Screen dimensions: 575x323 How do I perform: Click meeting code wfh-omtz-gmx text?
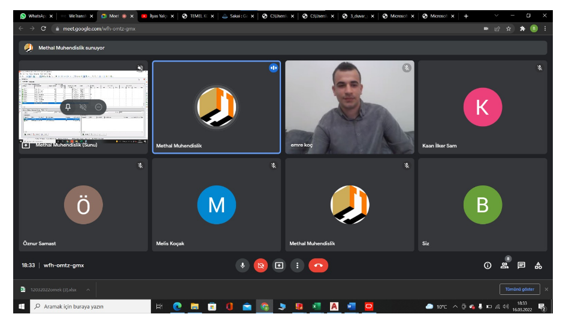tap(64, 266)
